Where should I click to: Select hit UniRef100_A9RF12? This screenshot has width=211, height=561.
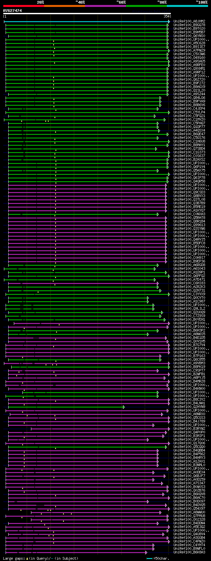pyautogui.click(x=189, y=72)
